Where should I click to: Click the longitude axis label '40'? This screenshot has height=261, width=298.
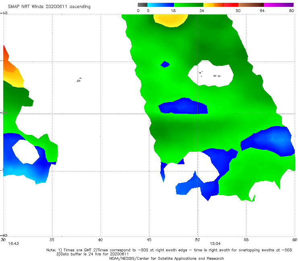tap(100, 240)
